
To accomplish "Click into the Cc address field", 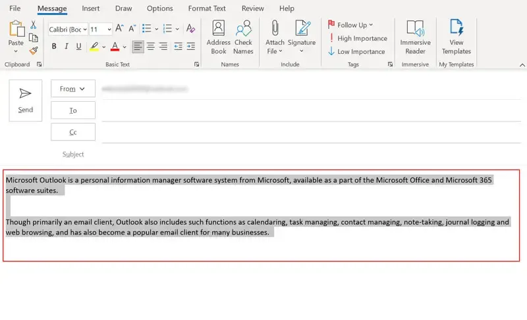I will 311,133.
